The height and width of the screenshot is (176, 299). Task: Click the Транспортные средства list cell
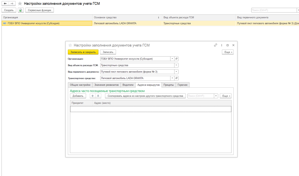click(199, 23)
